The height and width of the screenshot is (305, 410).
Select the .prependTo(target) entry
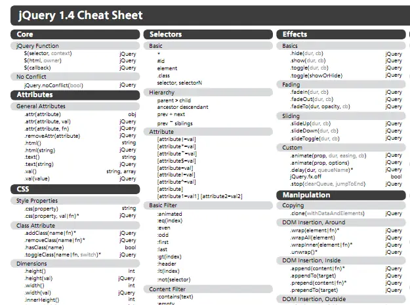[314, 291]
